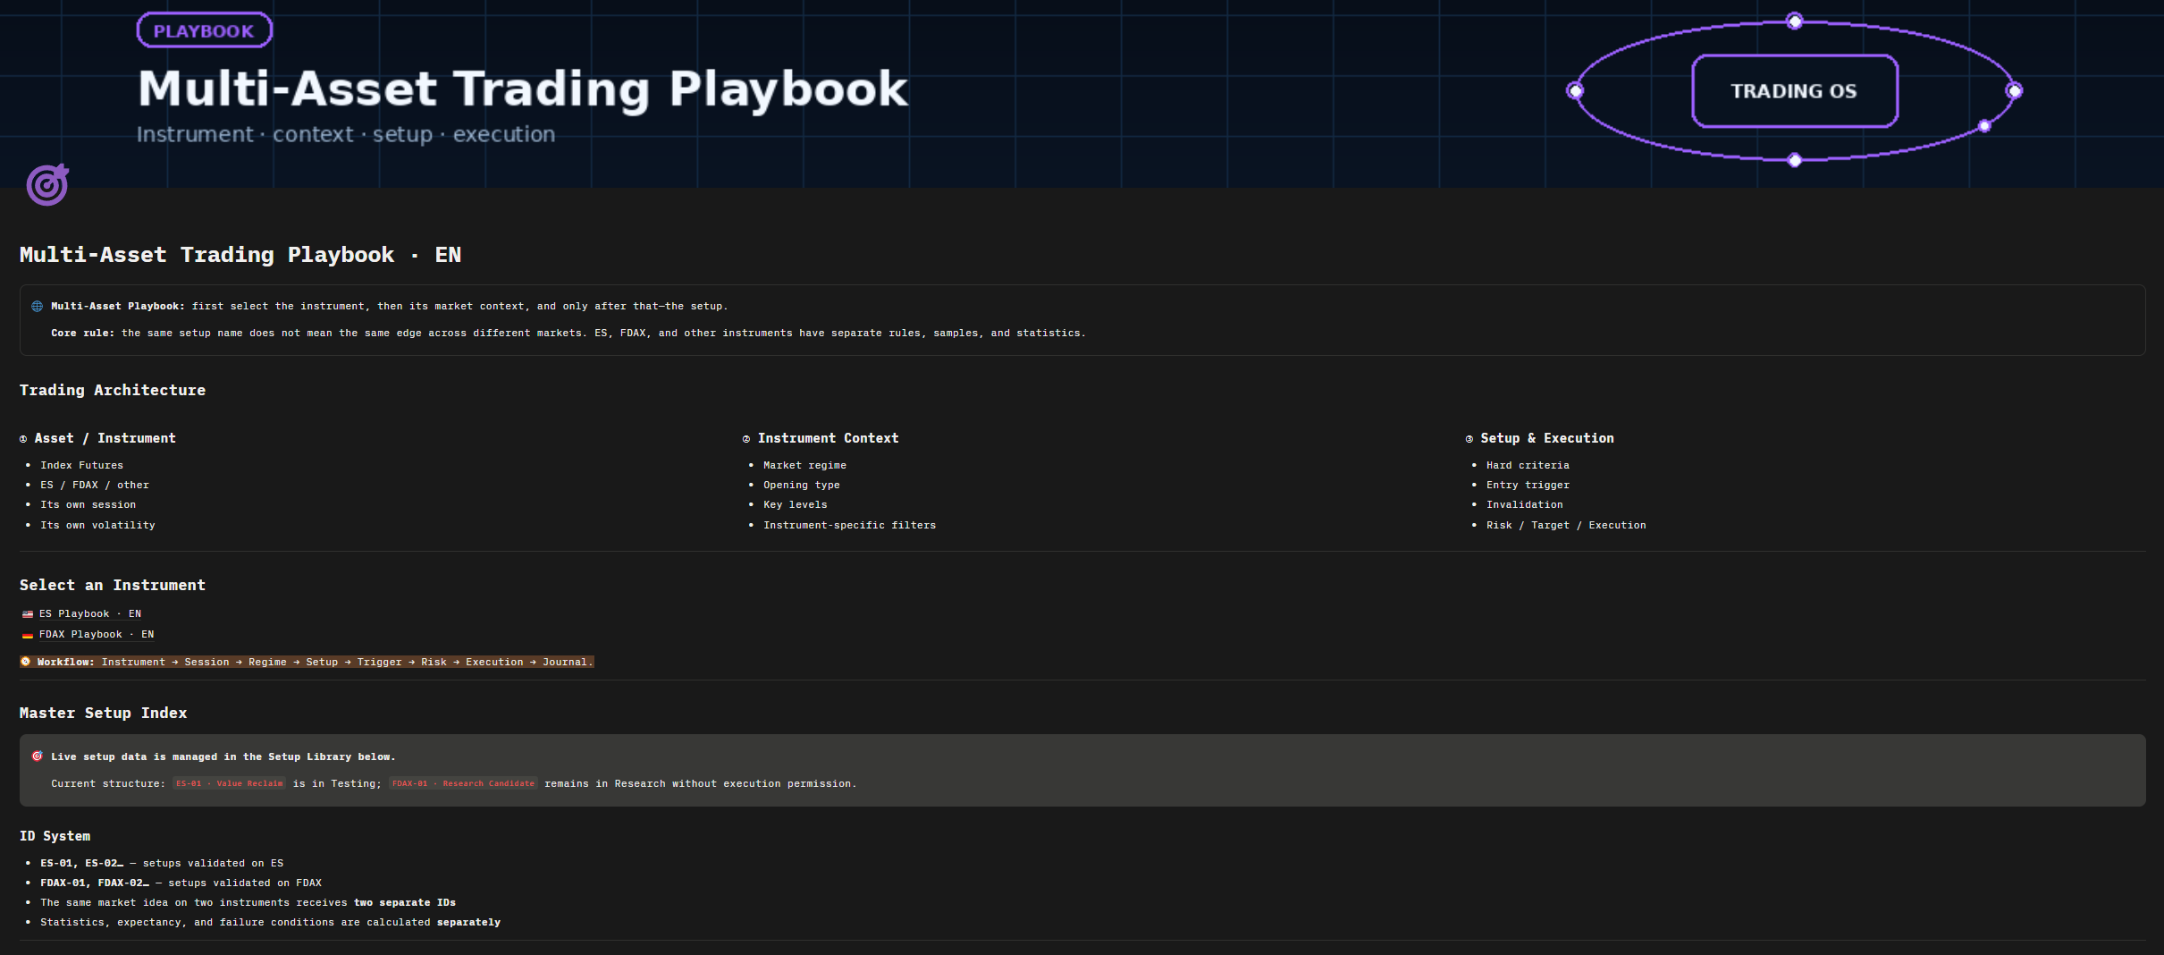The height and width of the screenshot is (955, 2164).
Task: Click the Core rule sentence in the callout
Action: pos(568,333)
